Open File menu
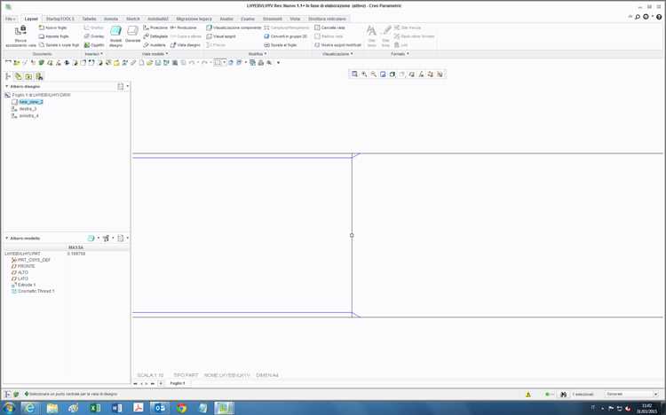The width and height of the screenshot is (666, 415). coord(10,19)
